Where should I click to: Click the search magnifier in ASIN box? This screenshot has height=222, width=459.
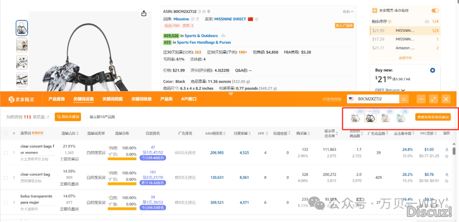pyautogui.click(x=404, y=99)
